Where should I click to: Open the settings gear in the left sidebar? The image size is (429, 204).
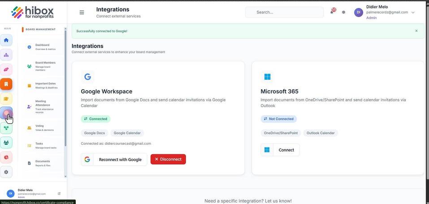pos(6,172)
